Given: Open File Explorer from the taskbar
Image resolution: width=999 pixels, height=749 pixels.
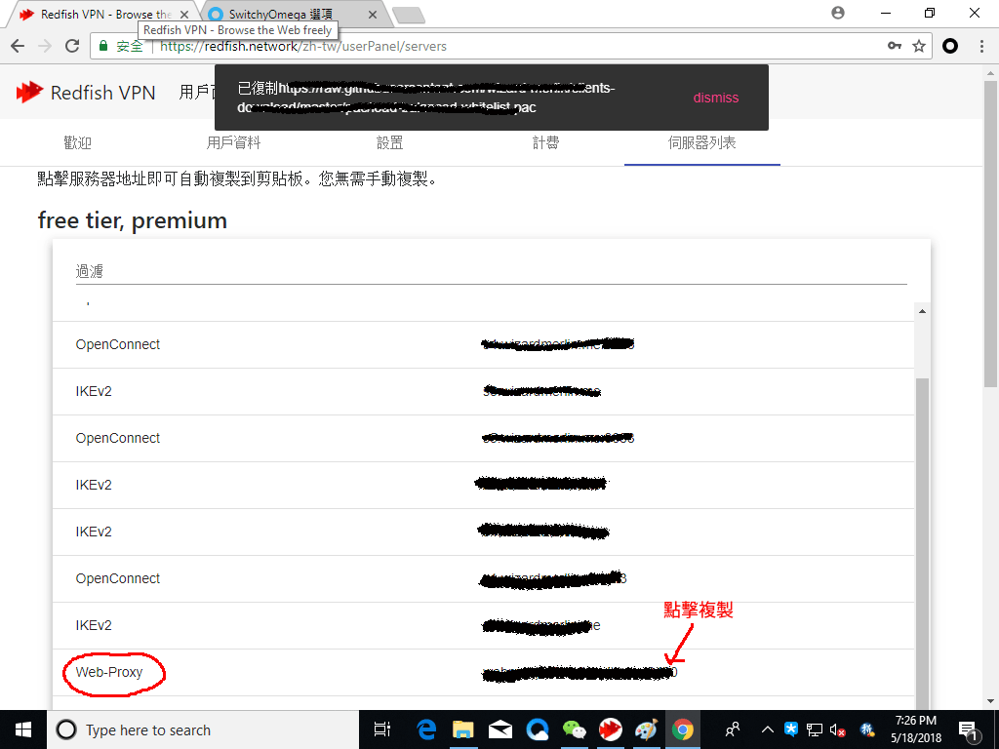Looking at the screenshot, I should click(x=463, y=729).
